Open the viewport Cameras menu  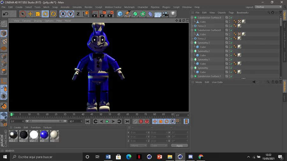26,21
